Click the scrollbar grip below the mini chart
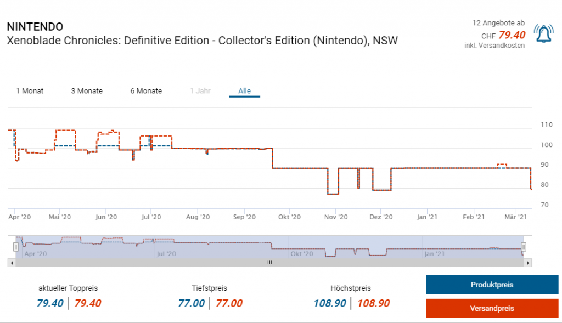562x323 pixels. pyautogui.click(x=269, y=263)
